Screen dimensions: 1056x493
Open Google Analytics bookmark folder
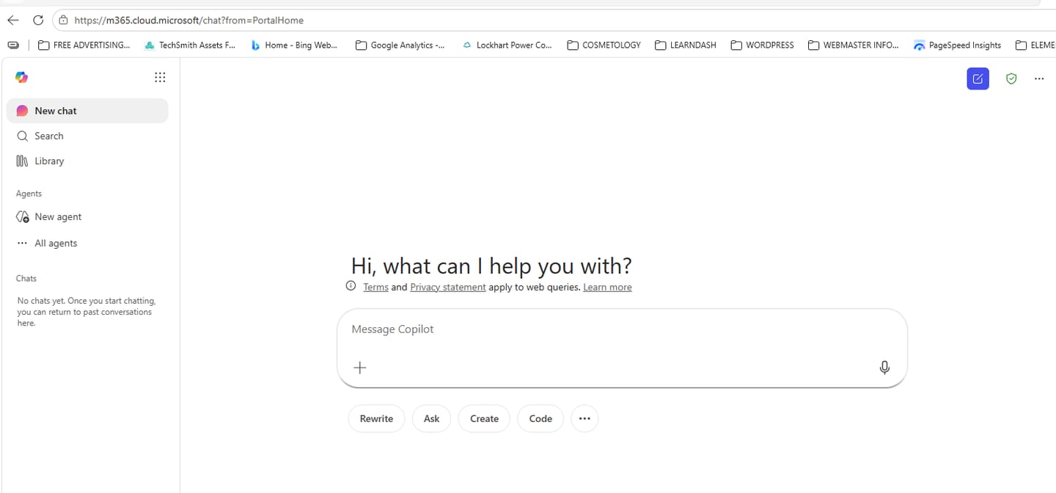[400, 45]
